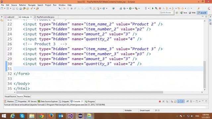Screen dimensions: 212x119
Task: Click on line 32 closing form tag
Action: pyautogui.click(x=22, y=74)
